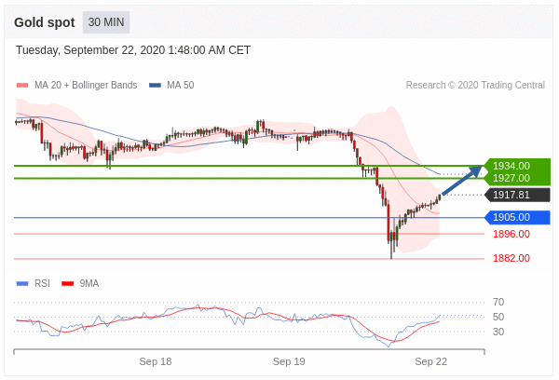Image resolution: width=559 pixels, height=380 pixels.
Task: Click the 9MA red legend swatch
Action: pos(68,284)
